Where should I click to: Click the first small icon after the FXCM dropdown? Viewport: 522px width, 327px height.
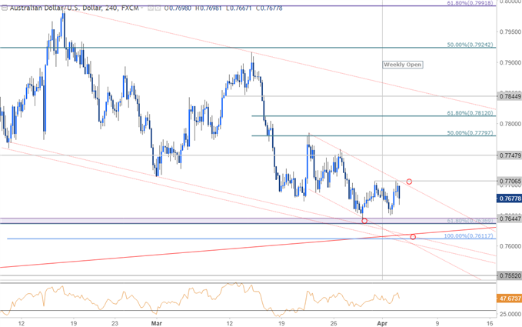(151, 8)
